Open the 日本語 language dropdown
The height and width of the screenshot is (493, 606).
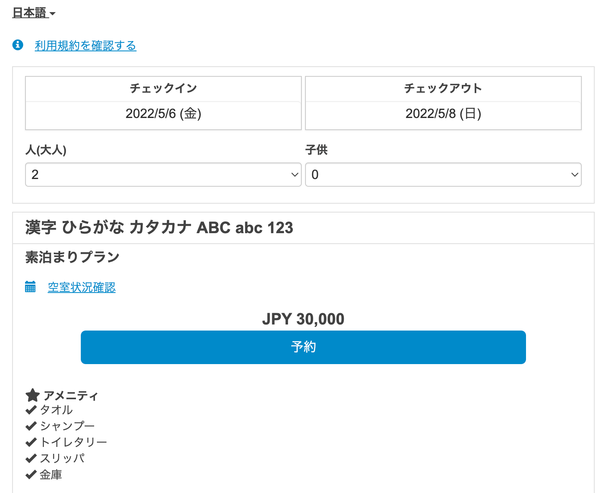pyautogui.click(x=34, y=13)
